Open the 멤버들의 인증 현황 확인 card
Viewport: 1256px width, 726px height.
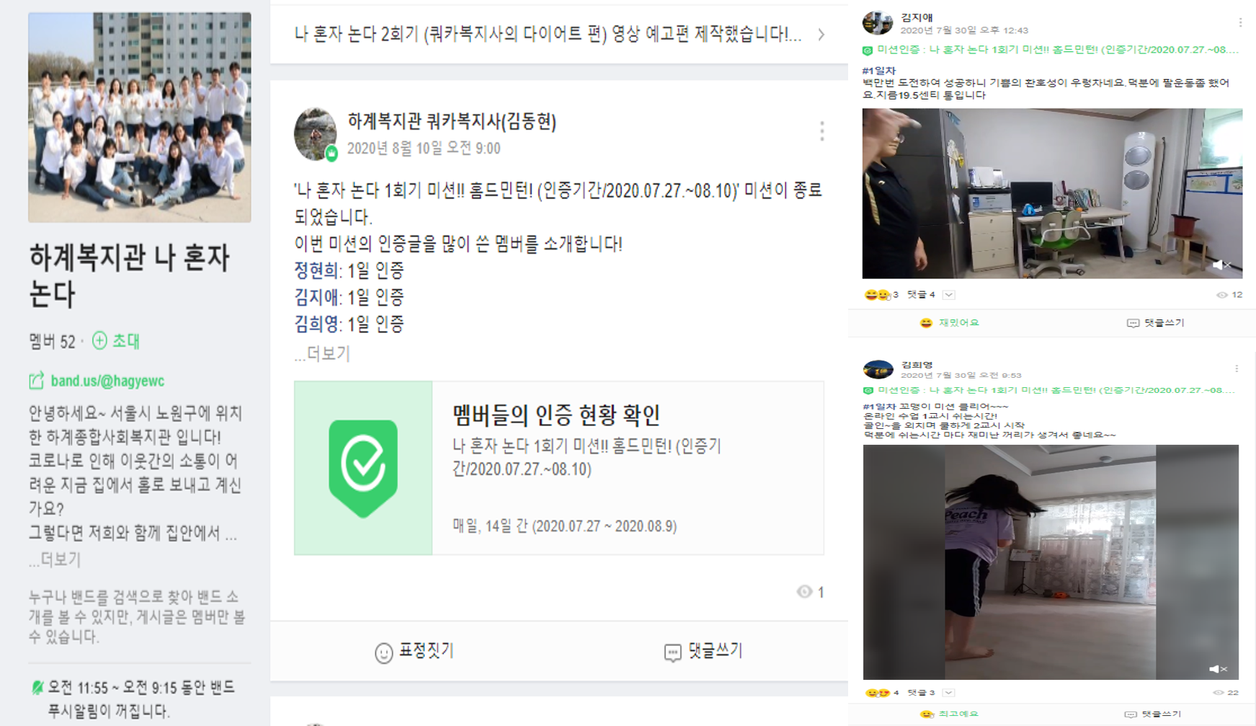point(558,468)
